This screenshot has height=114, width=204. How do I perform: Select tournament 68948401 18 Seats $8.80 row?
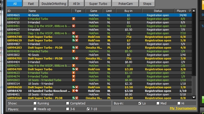pyautogui.click(x=99, y=94)
